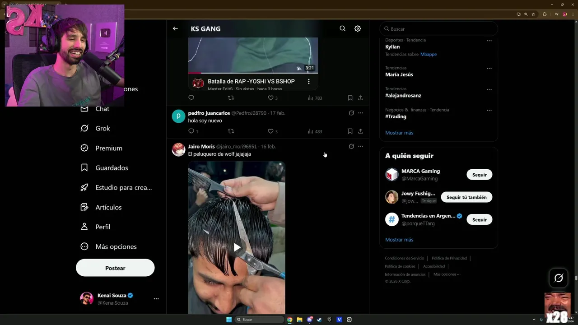Open the Mbappe trend link
The height and width of the screenshot is (325, 578).
point(429,54)
